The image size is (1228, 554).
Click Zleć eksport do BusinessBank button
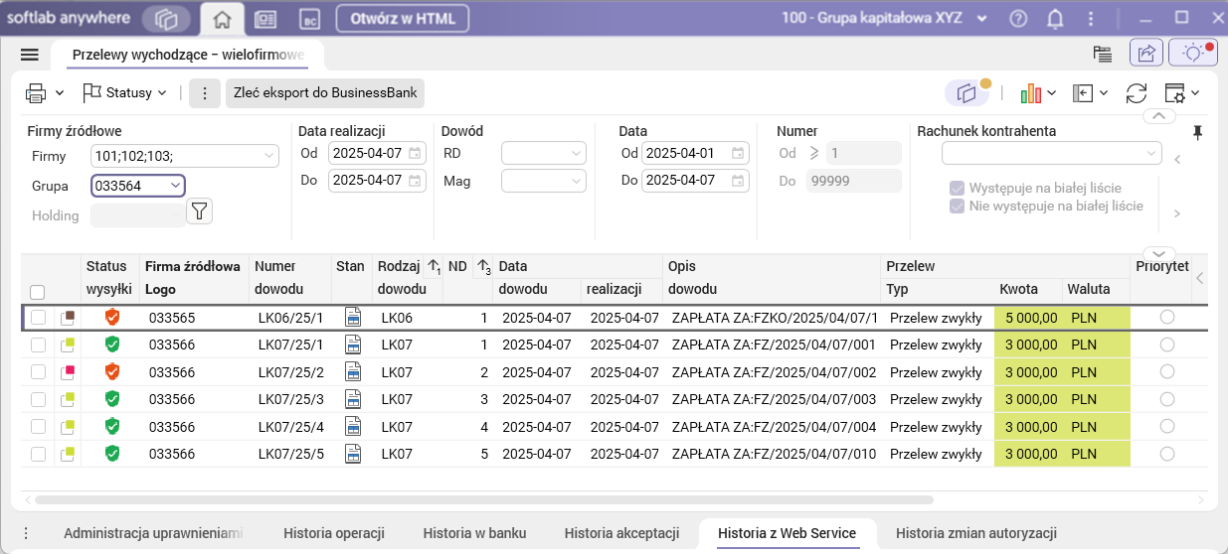click(326, 93)
